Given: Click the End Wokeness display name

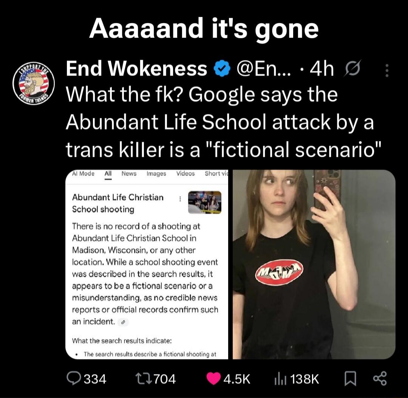Looking at the screenshot, I should (x=137, y=69).
